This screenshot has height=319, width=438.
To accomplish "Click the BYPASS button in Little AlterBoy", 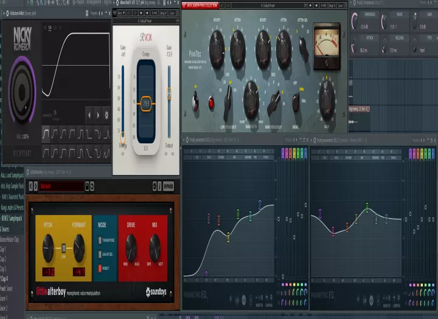I will [x=169, y=186].
